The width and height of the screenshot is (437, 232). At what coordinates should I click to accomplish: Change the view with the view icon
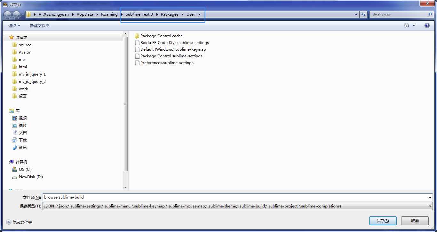(x=407, y=25)
